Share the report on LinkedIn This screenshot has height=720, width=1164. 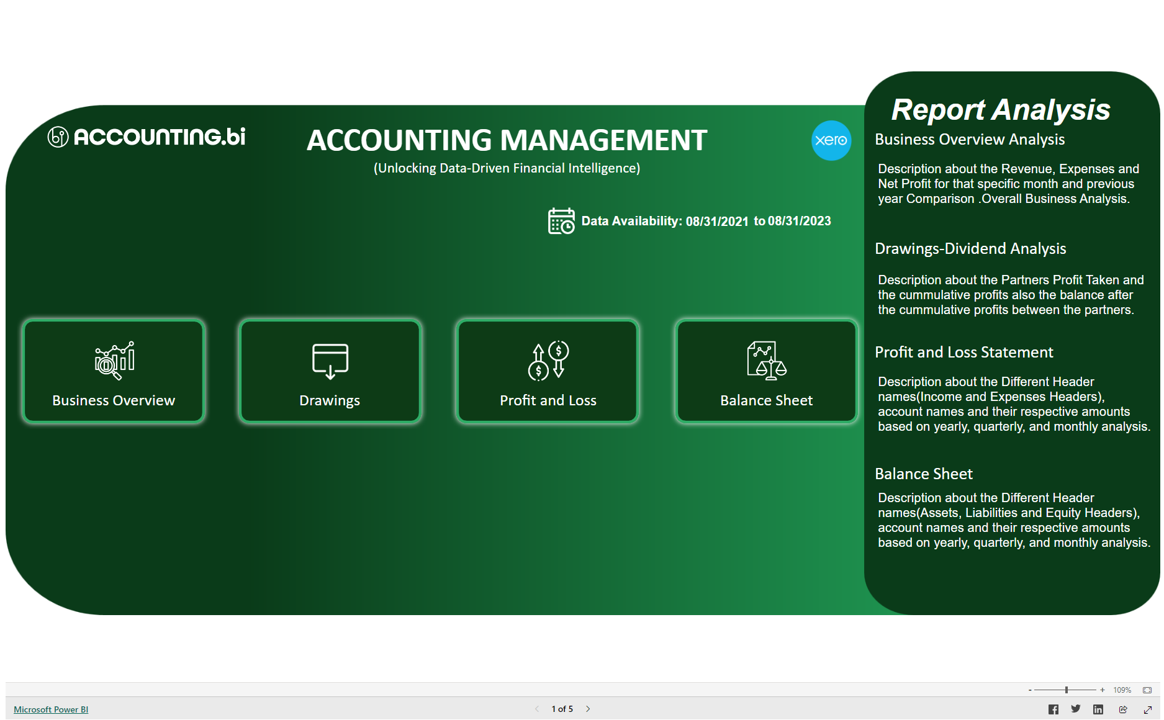[1098, 709]
